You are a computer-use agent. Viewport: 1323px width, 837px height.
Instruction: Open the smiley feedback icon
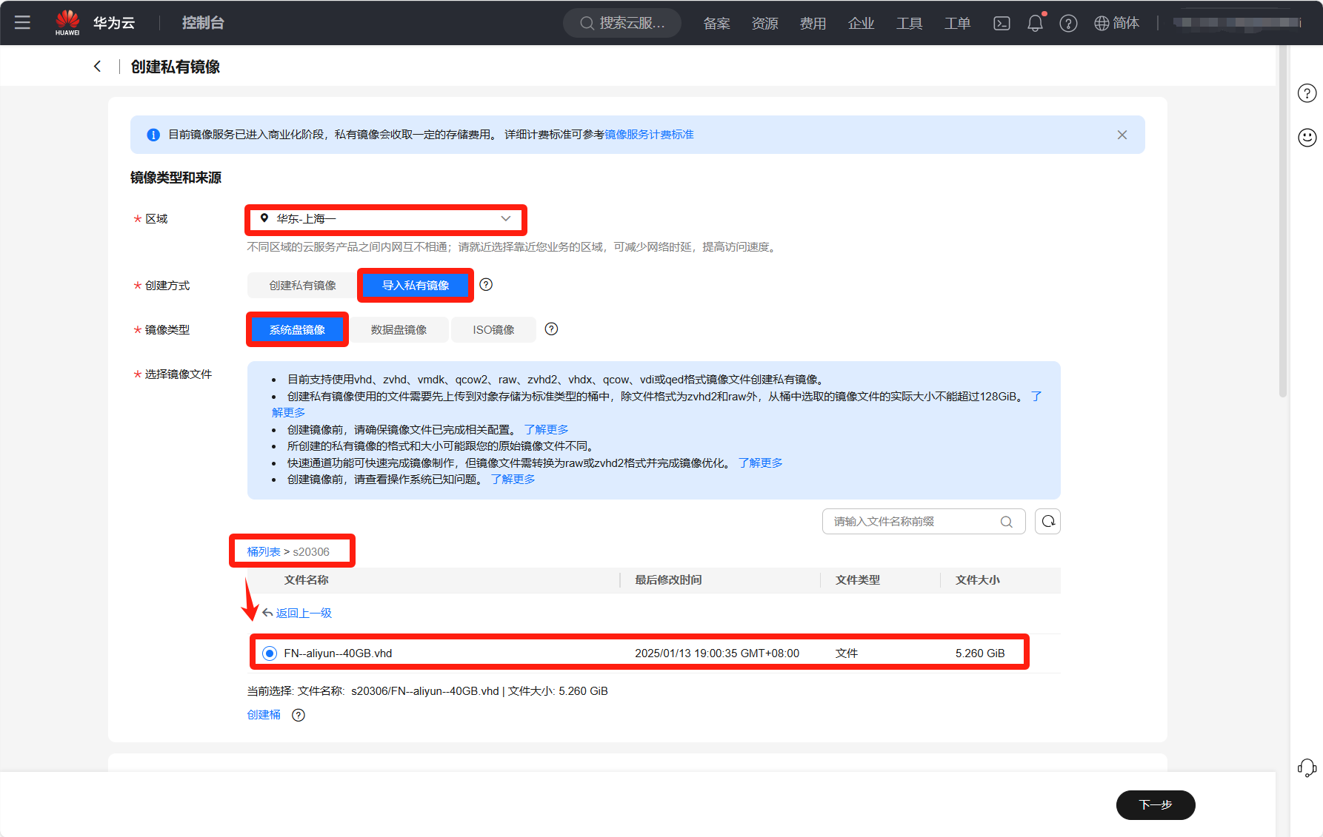(1307, 138)
